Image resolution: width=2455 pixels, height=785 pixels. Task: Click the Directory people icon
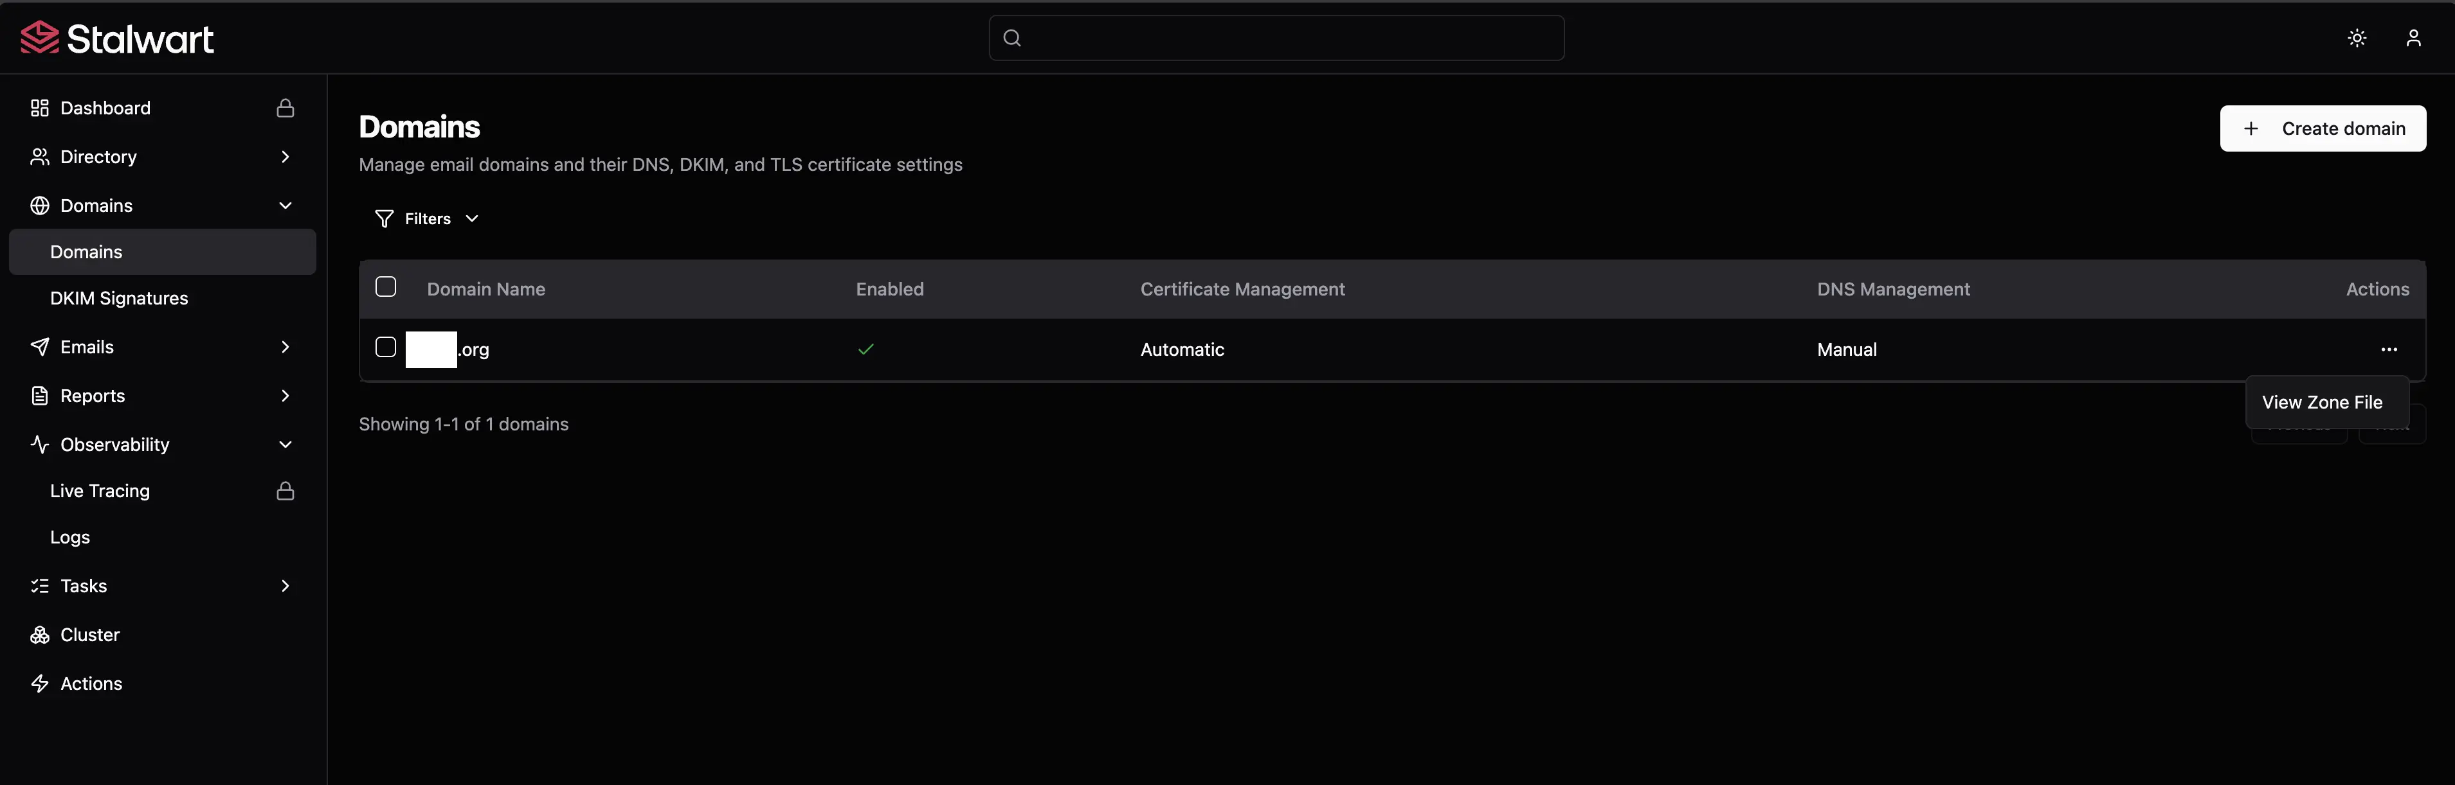tap(39, 156)
